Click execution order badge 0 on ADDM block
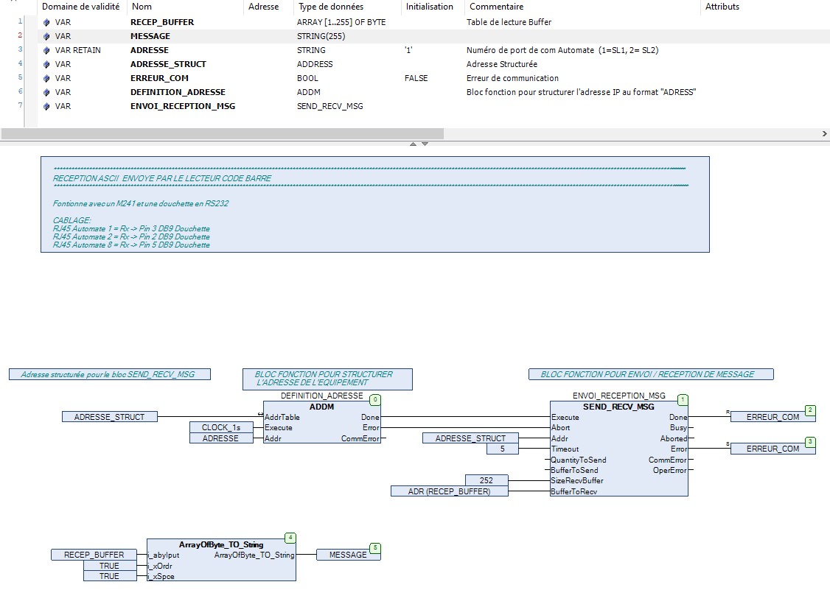 (x=375, y=400)
